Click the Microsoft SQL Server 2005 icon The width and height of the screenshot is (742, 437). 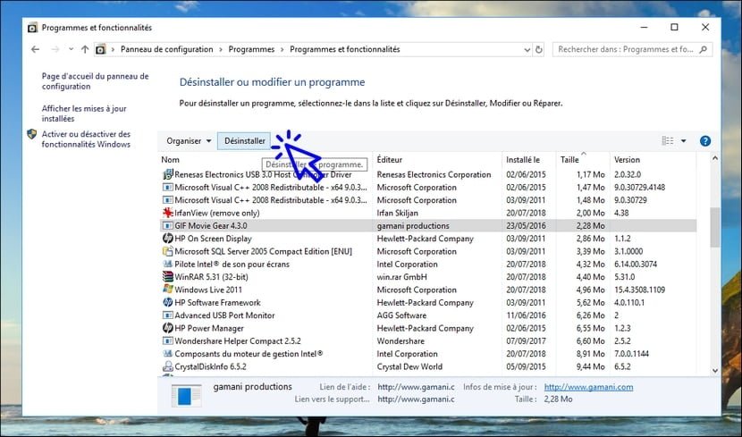click(x=167, y=251)
